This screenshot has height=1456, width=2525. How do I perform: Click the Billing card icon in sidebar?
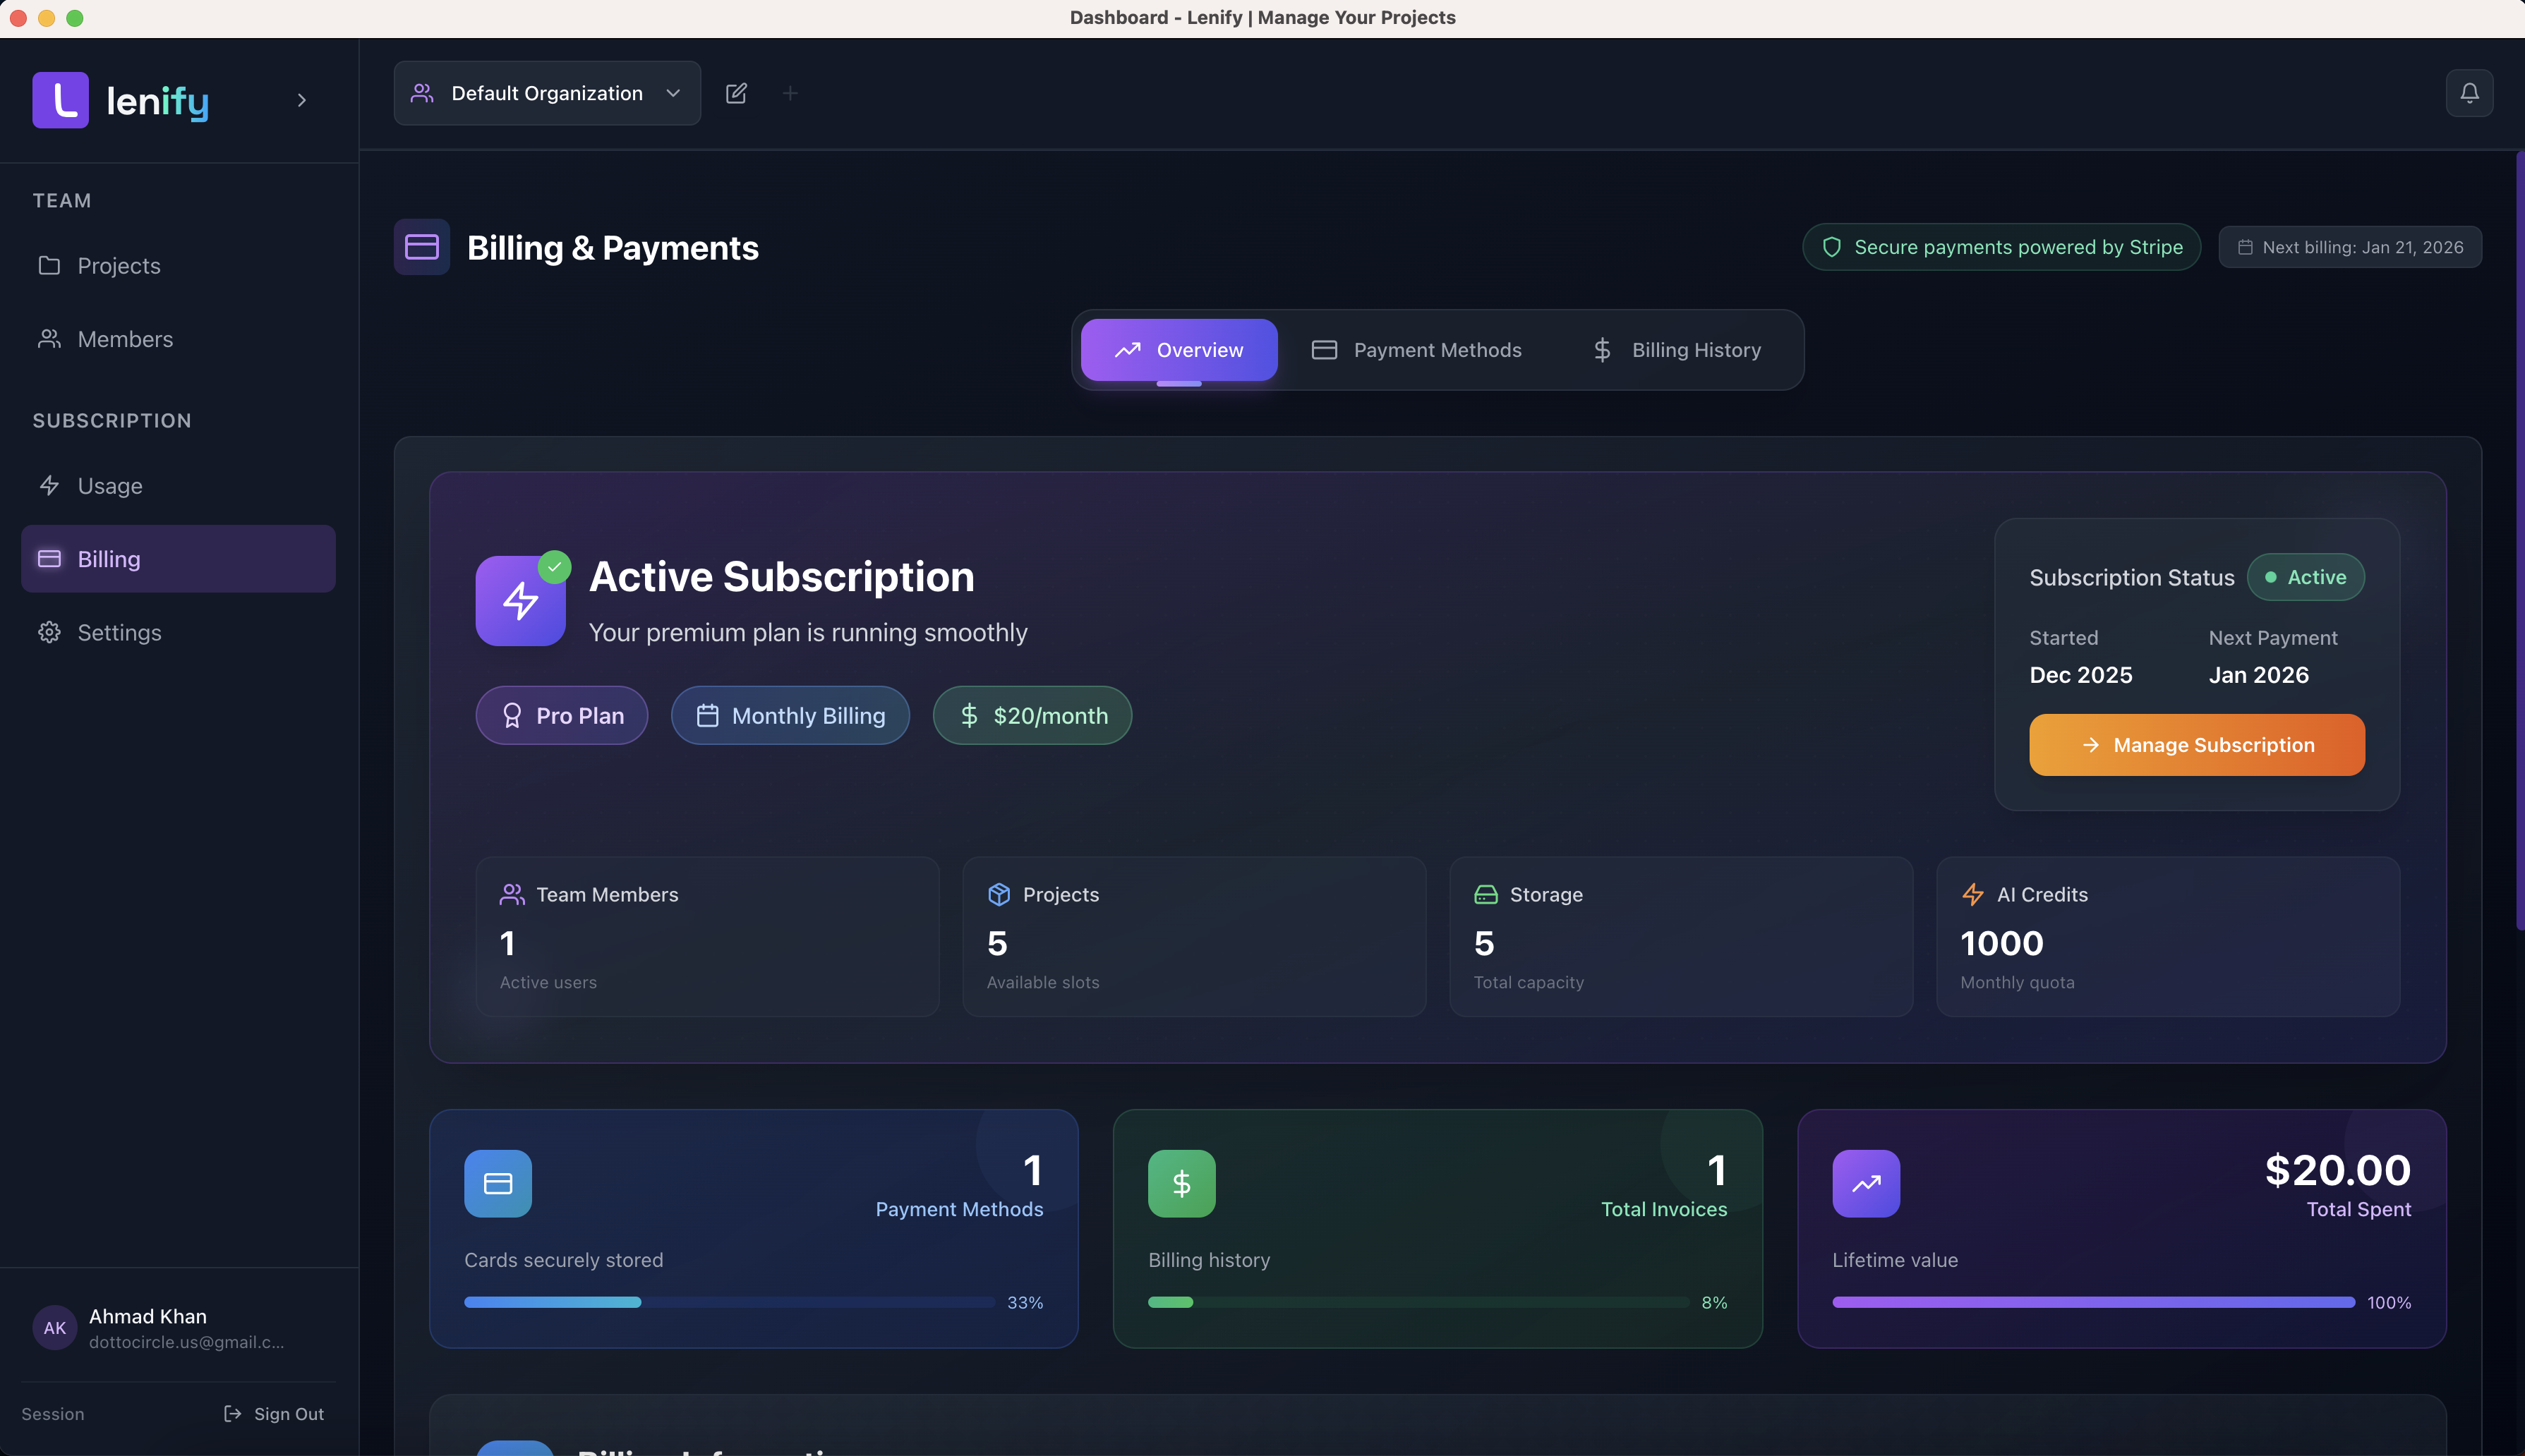pyautogui.click(x=50, y=558)
